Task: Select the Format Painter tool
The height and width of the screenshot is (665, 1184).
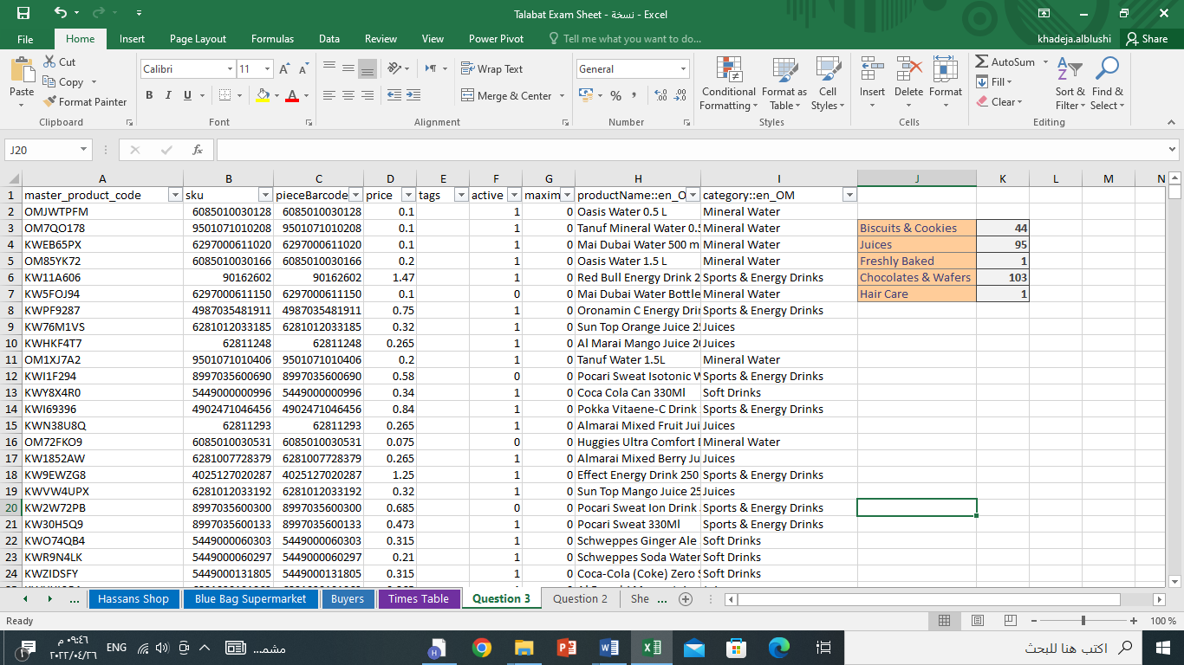Action: pyautogui.click(x=85, y=101)
